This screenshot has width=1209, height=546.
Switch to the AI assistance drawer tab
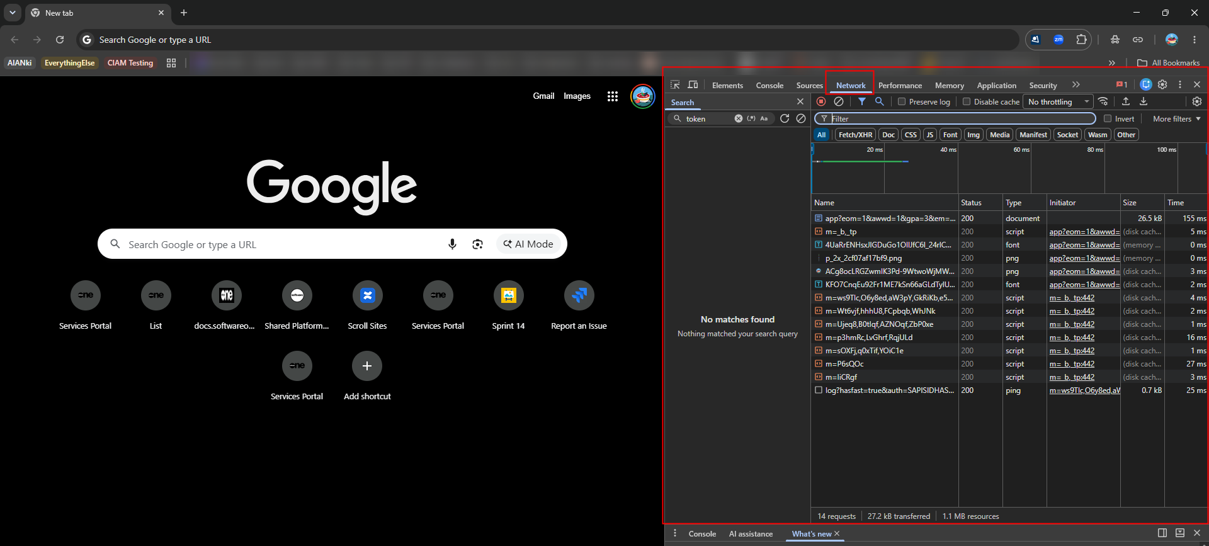pos(751,533)
